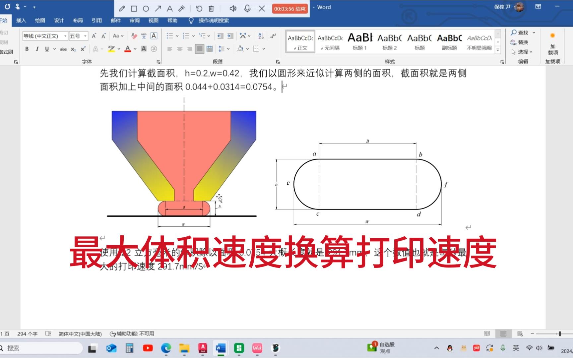Switch to the 审阅 ribbon tab
The height and width of the screenshot is (358, 573).
[134, 20]
